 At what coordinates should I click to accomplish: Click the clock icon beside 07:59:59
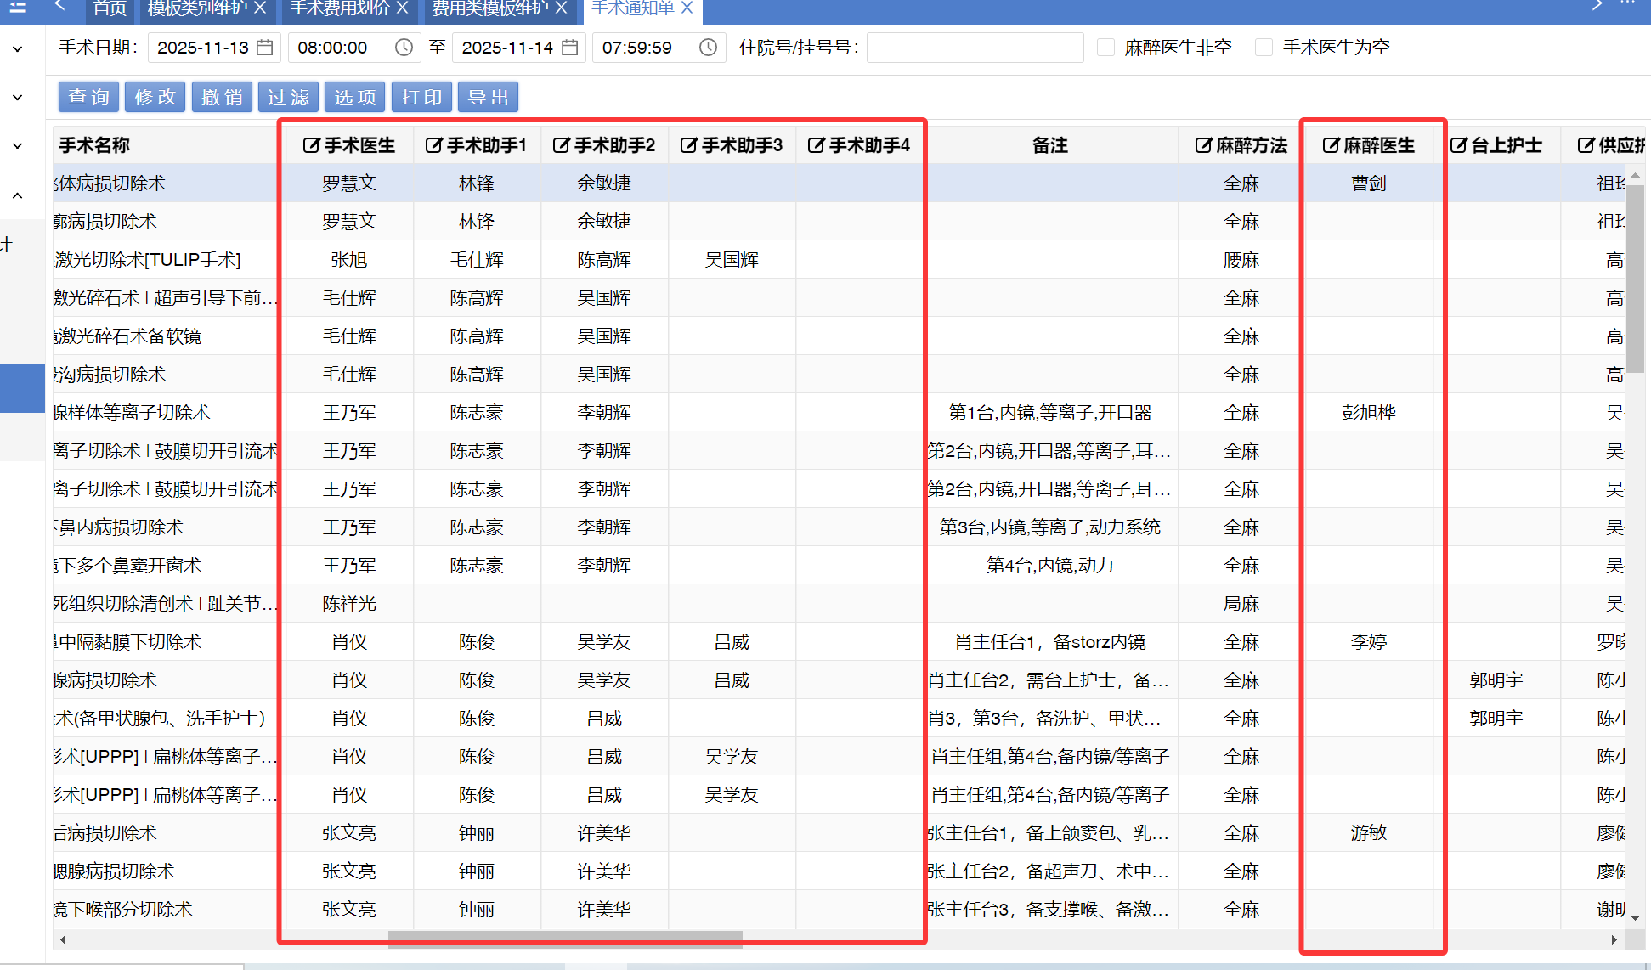click(708, 48)
